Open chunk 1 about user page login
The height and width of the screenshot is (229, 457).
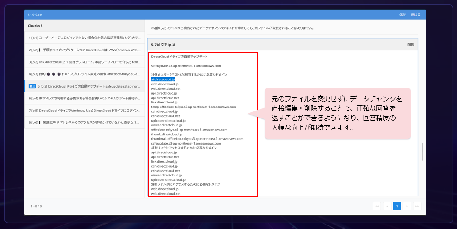[84, 38]
